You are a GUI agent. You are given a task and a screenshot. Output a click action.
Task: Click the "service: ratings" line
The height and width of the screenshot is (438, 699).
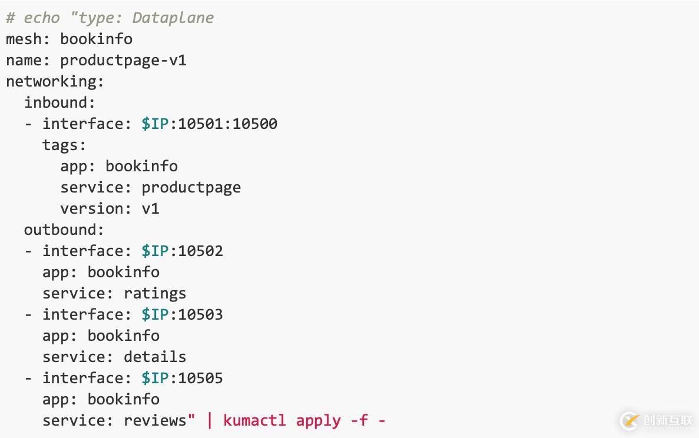coord(114,293)
